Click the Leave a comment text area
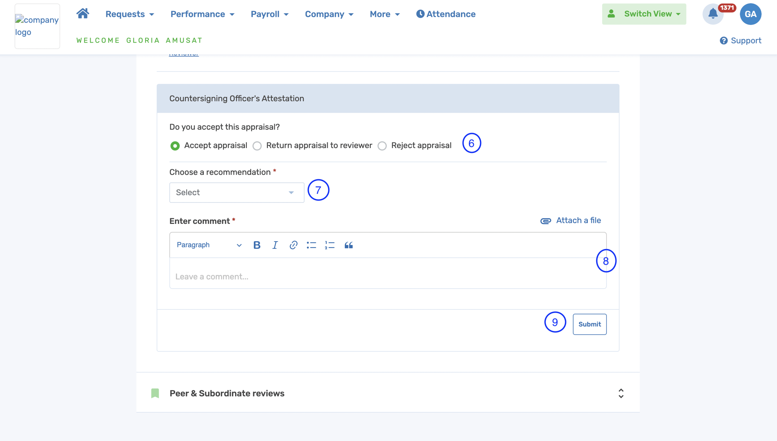This screenshot has width=777, height=441. [x=387, y=277]
